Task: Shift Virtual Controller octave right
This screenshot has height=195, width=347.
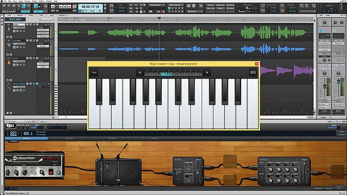Action: [207, 72]
